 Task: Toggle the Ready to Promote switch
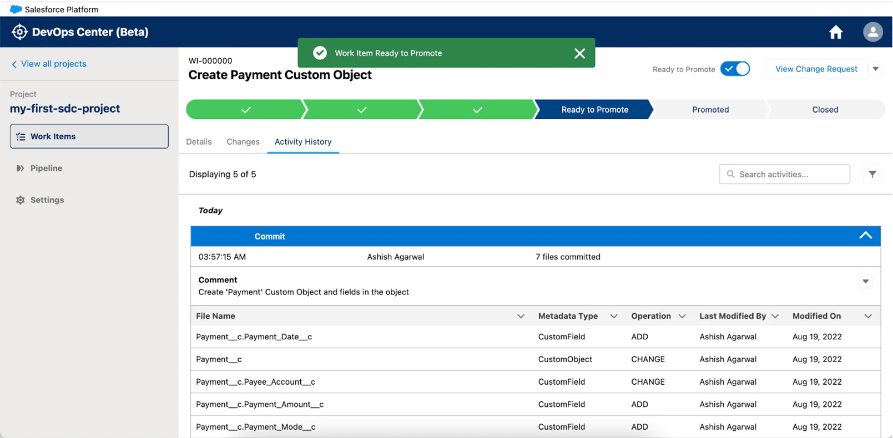(x=735, y=69)
